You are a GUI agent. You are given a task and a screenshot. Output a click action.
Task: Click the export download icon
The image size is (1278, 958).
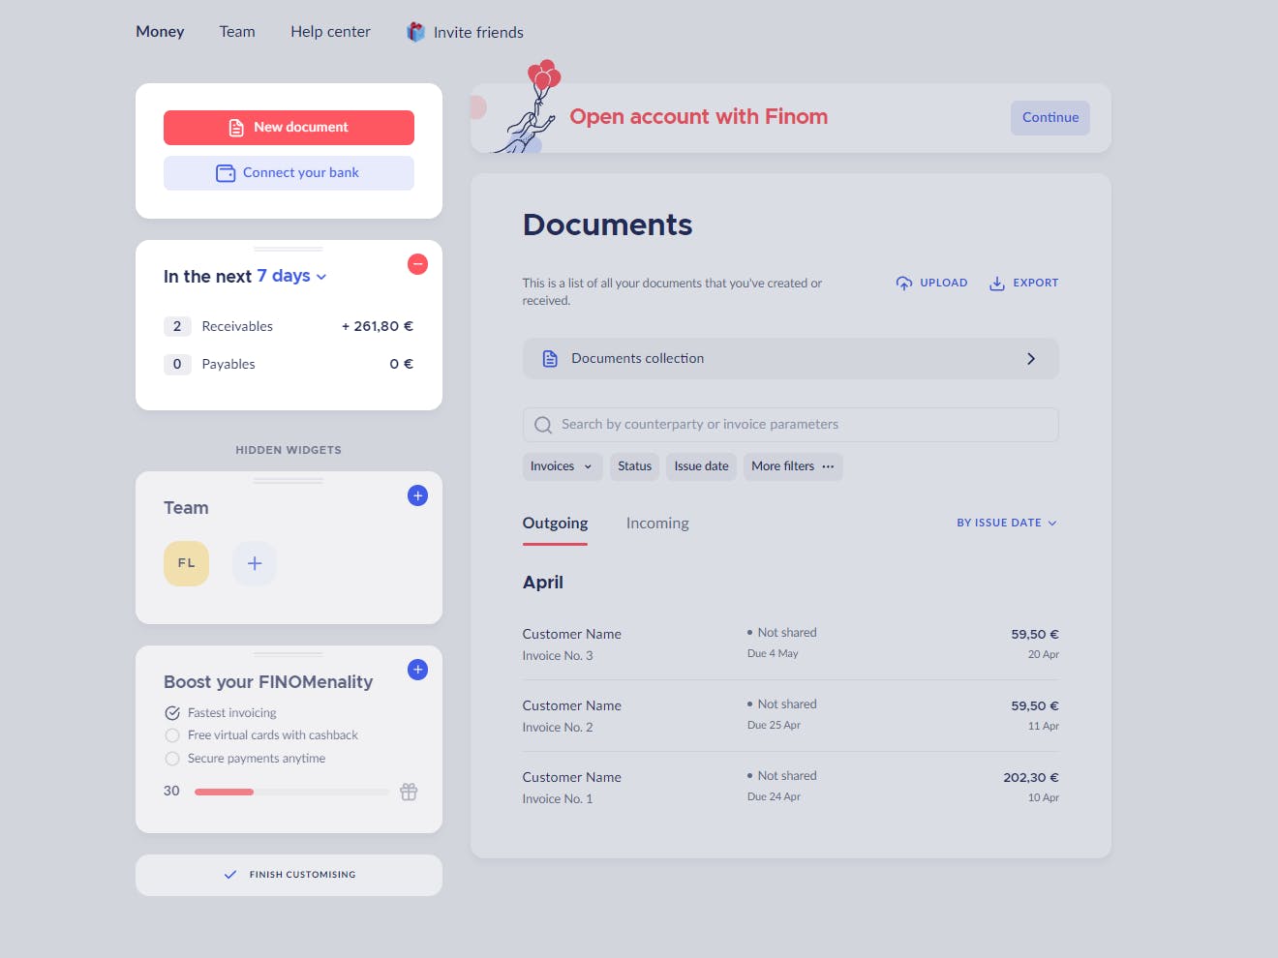996,284
